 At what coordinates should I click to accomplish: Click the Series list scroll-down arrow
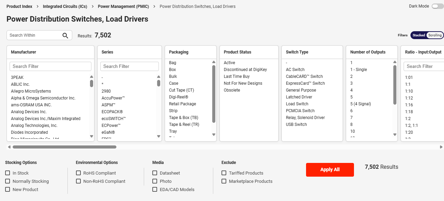pos(158,136)
